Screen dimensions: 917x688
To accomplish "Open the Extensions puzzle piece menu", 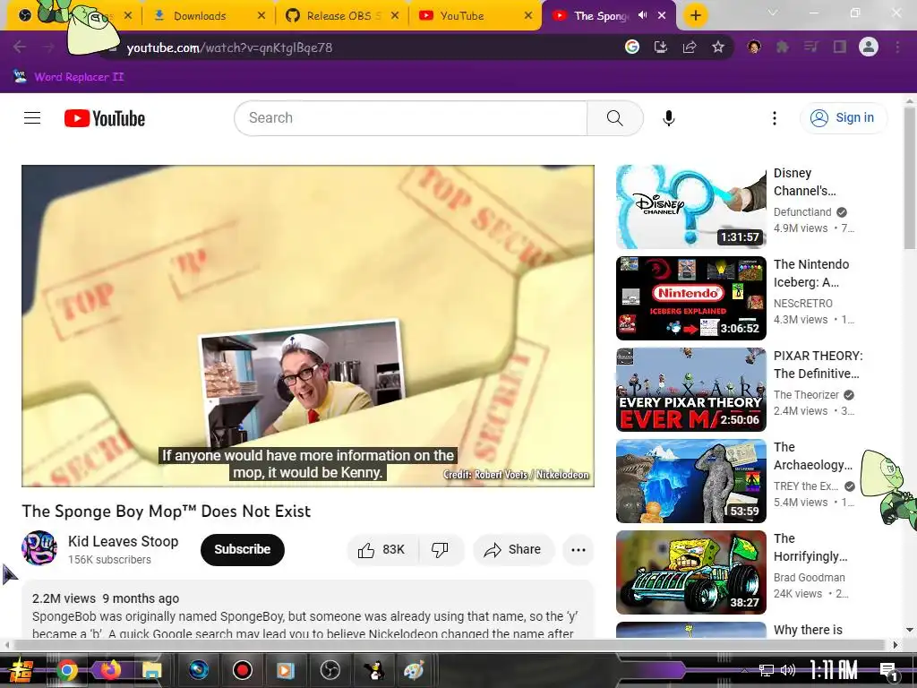I will (783, 47).
